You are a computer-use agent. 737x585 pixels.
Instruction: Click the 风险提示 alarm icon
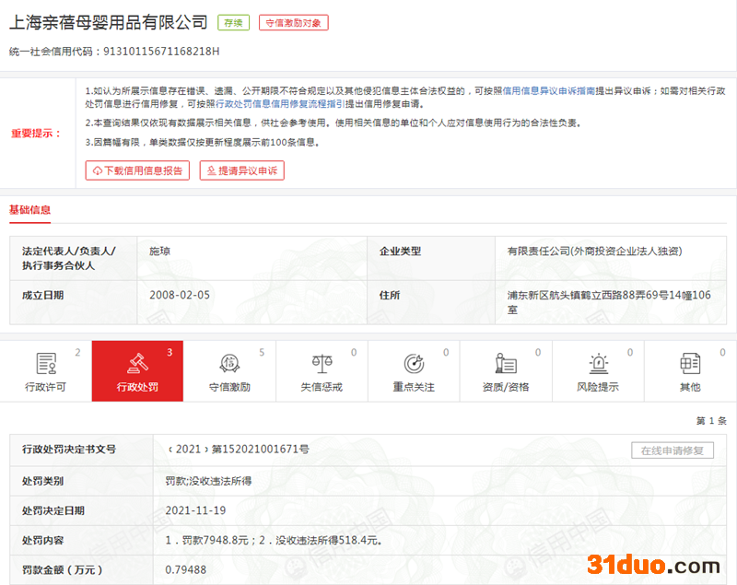[598, 364]
